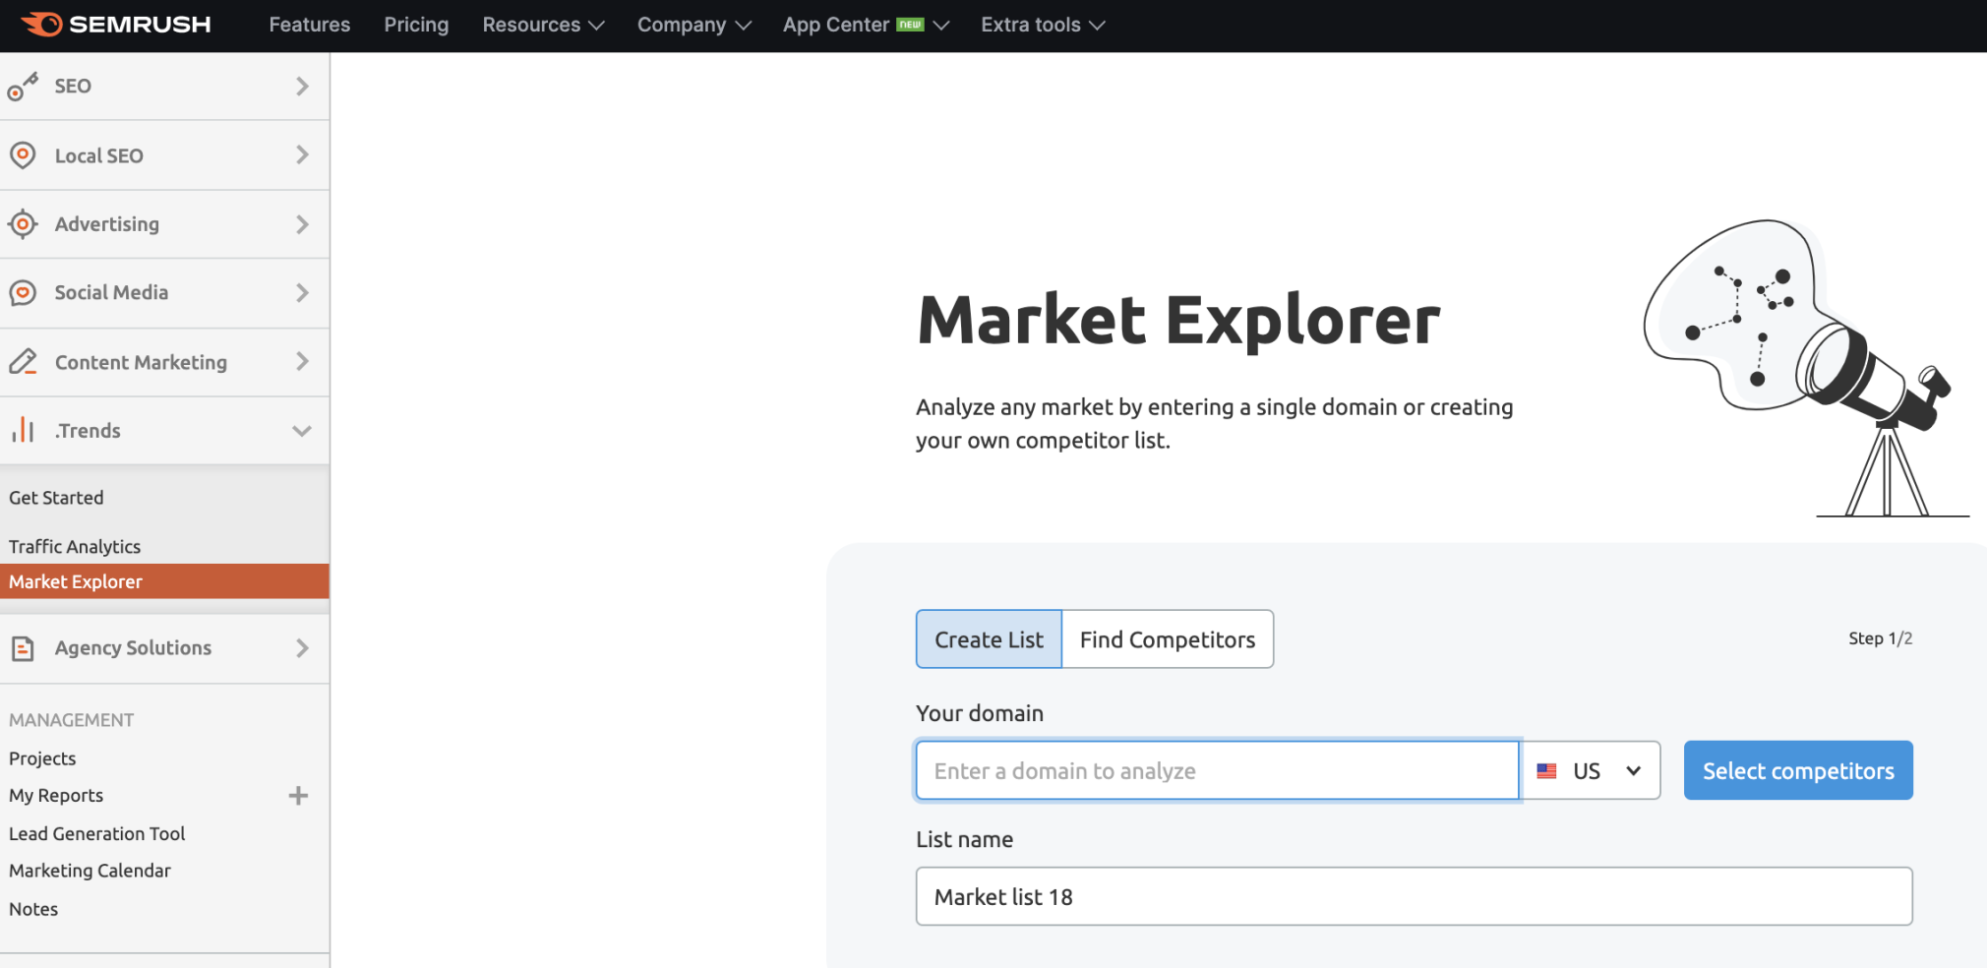Open Get Started under .Trends
The image size is (1987, 968).
click(x=56, y=498)
